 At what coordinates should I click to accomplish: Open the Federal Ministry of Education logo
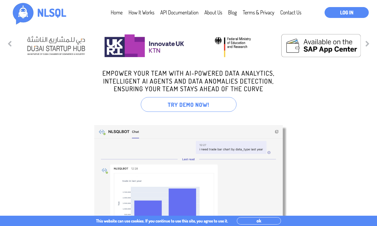[x=233, y=46]
